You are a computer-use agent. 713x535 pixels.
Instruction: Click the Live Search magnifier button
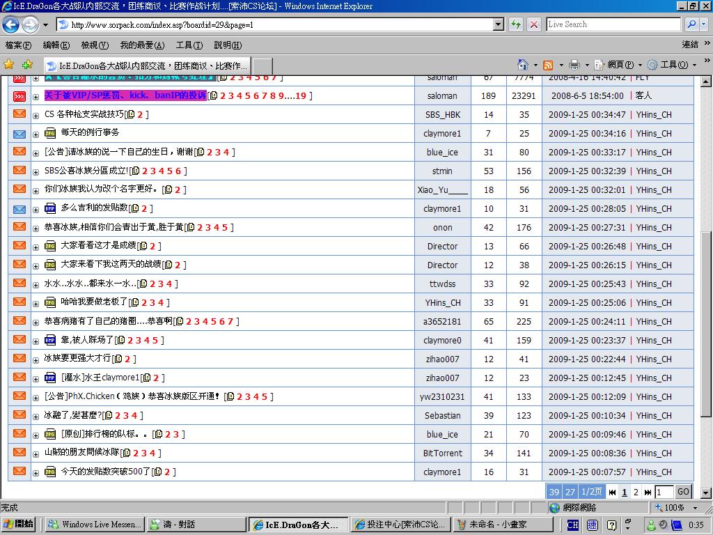[691, 24]
